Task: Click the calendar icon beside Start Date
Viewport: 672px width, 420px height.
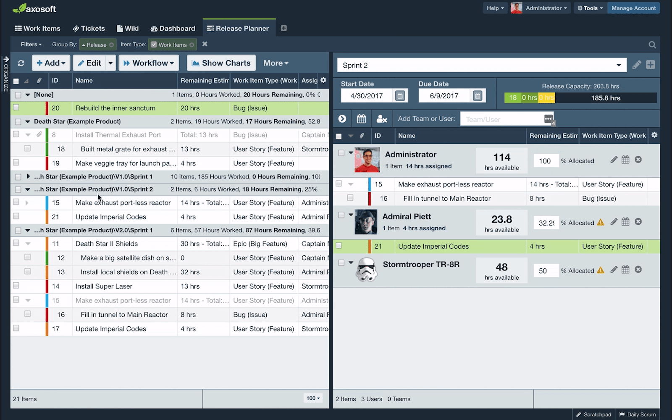Action: pyautogui.click(x=400, y=96)
